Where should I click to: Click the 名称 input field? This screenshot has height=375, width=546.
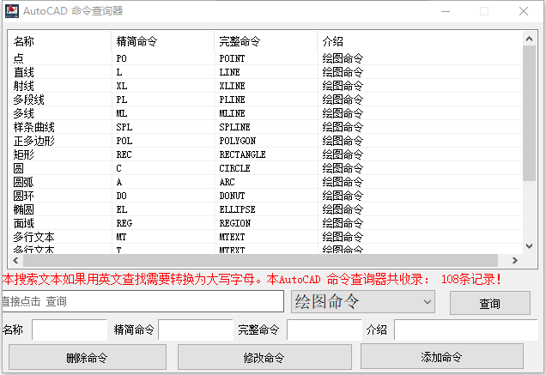coord(69,330)
